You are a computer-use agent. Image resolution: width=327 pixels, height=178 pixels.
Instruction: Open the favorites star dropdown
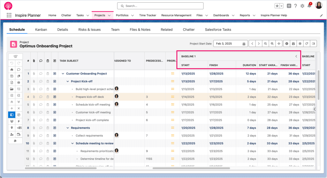(x=282, y=6)
